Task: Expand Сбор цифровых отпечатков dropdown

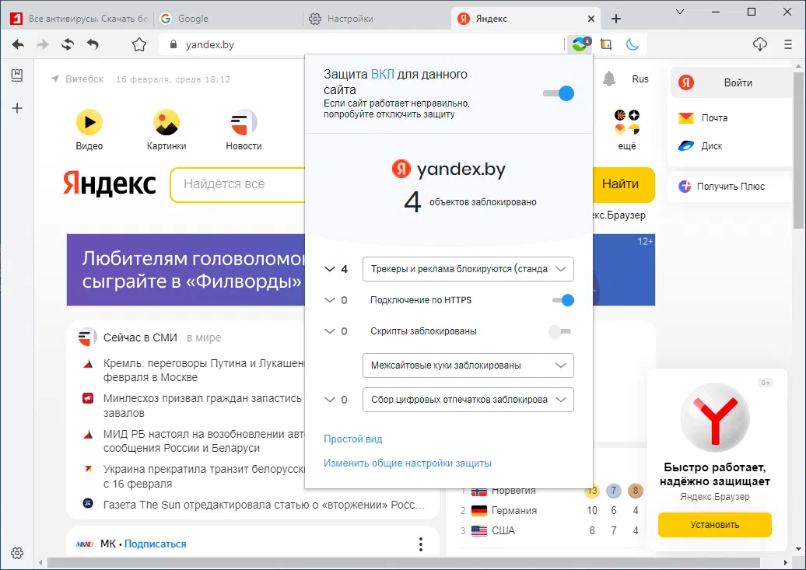Action: coord(468,400)
